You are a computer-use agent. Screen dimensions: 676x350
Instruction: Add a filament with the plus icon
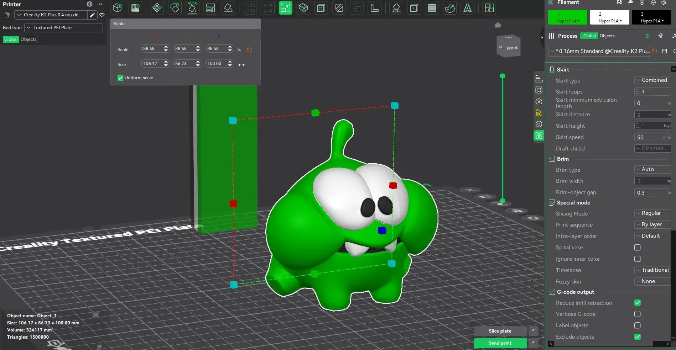tap(642, 2)
